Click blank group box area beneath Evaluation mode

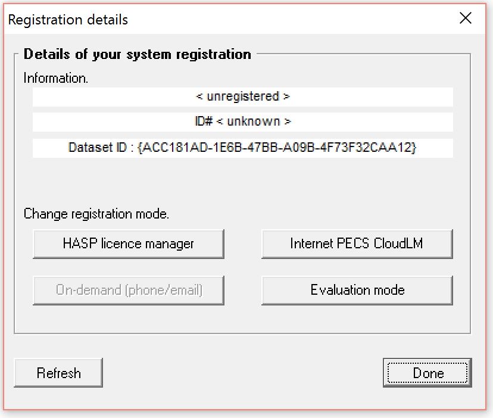pos(357,319)
